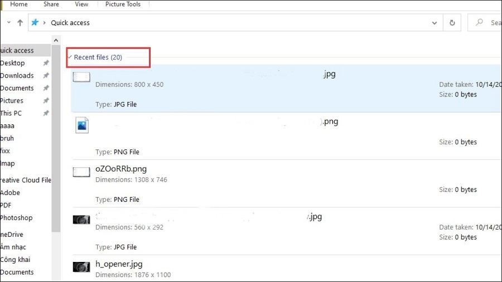Click thumbnail of 560 x 292 JPG

81,220
